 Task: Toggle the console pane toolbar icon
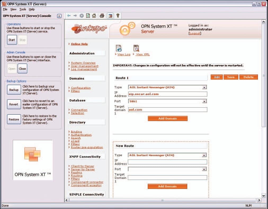(x=110, y=16)
